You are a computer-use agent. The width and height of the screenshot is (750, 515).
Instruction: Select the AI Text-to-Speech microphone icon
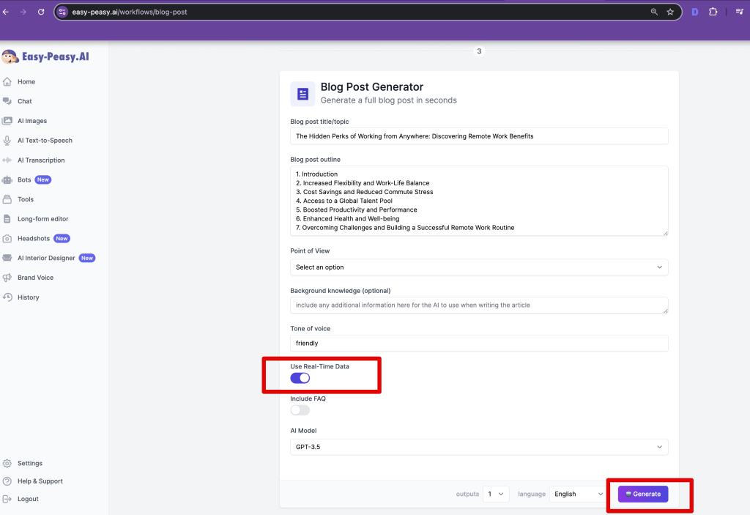pyautogui.click(x=7, y=141)
